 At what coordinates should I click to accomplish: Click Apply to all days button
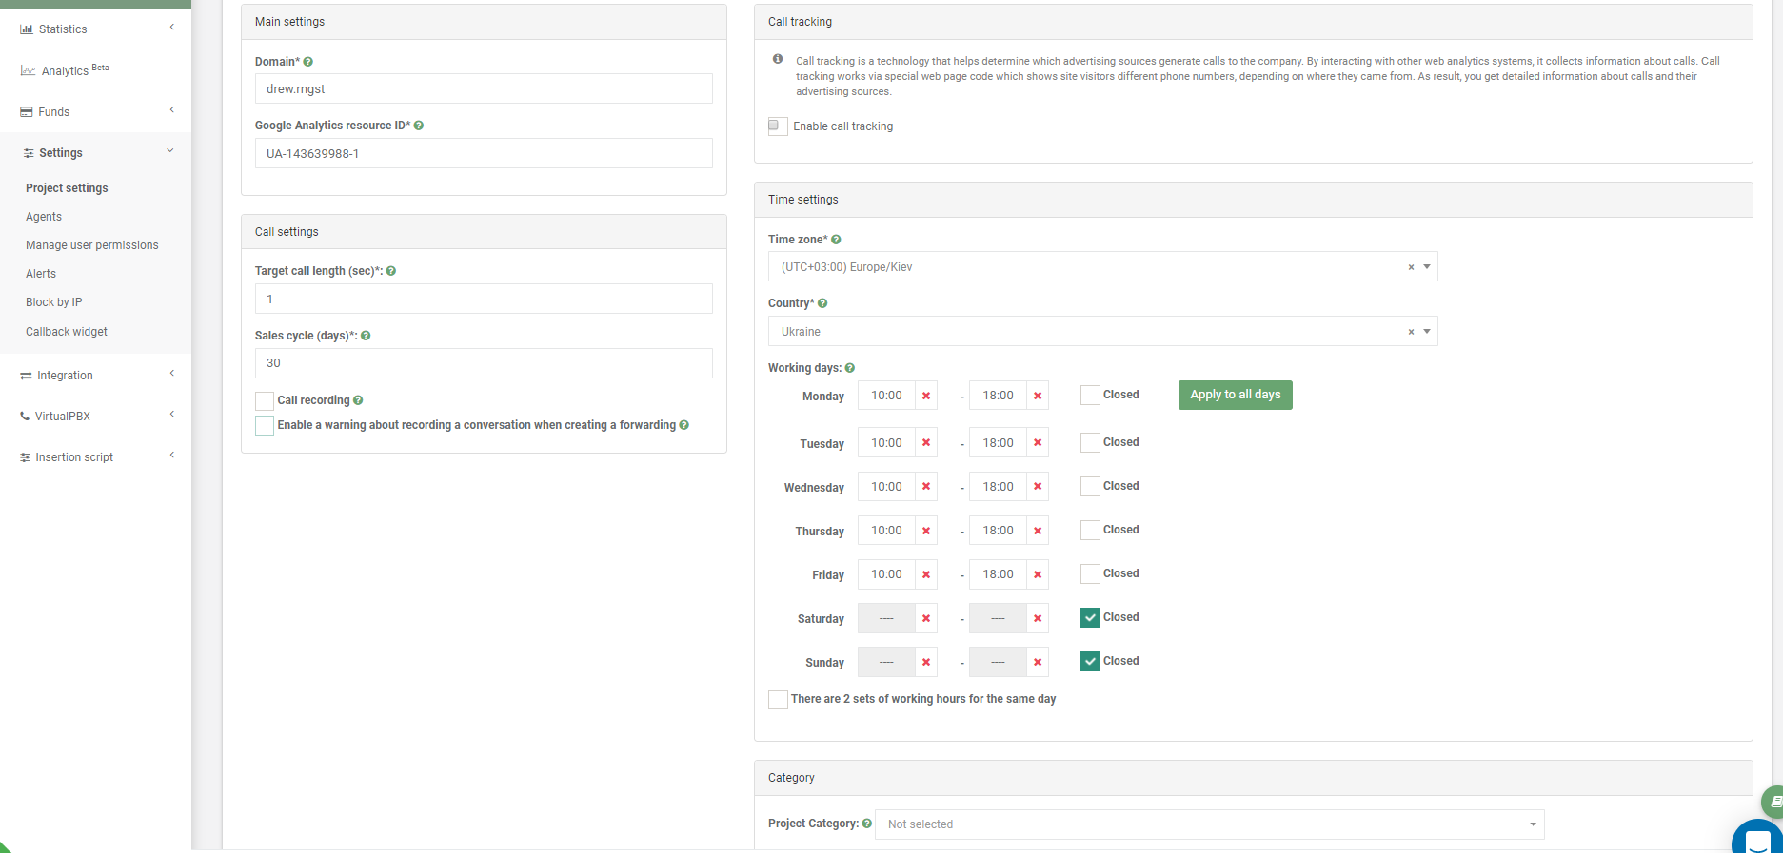click(1235, 396)
